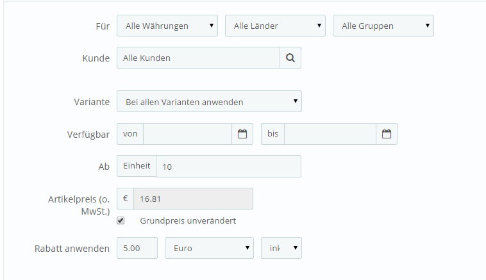This screenshot has height=280, width=486.
Task: Open the 'Euro' discount type dropdown
Action: (x=209, y=248)
